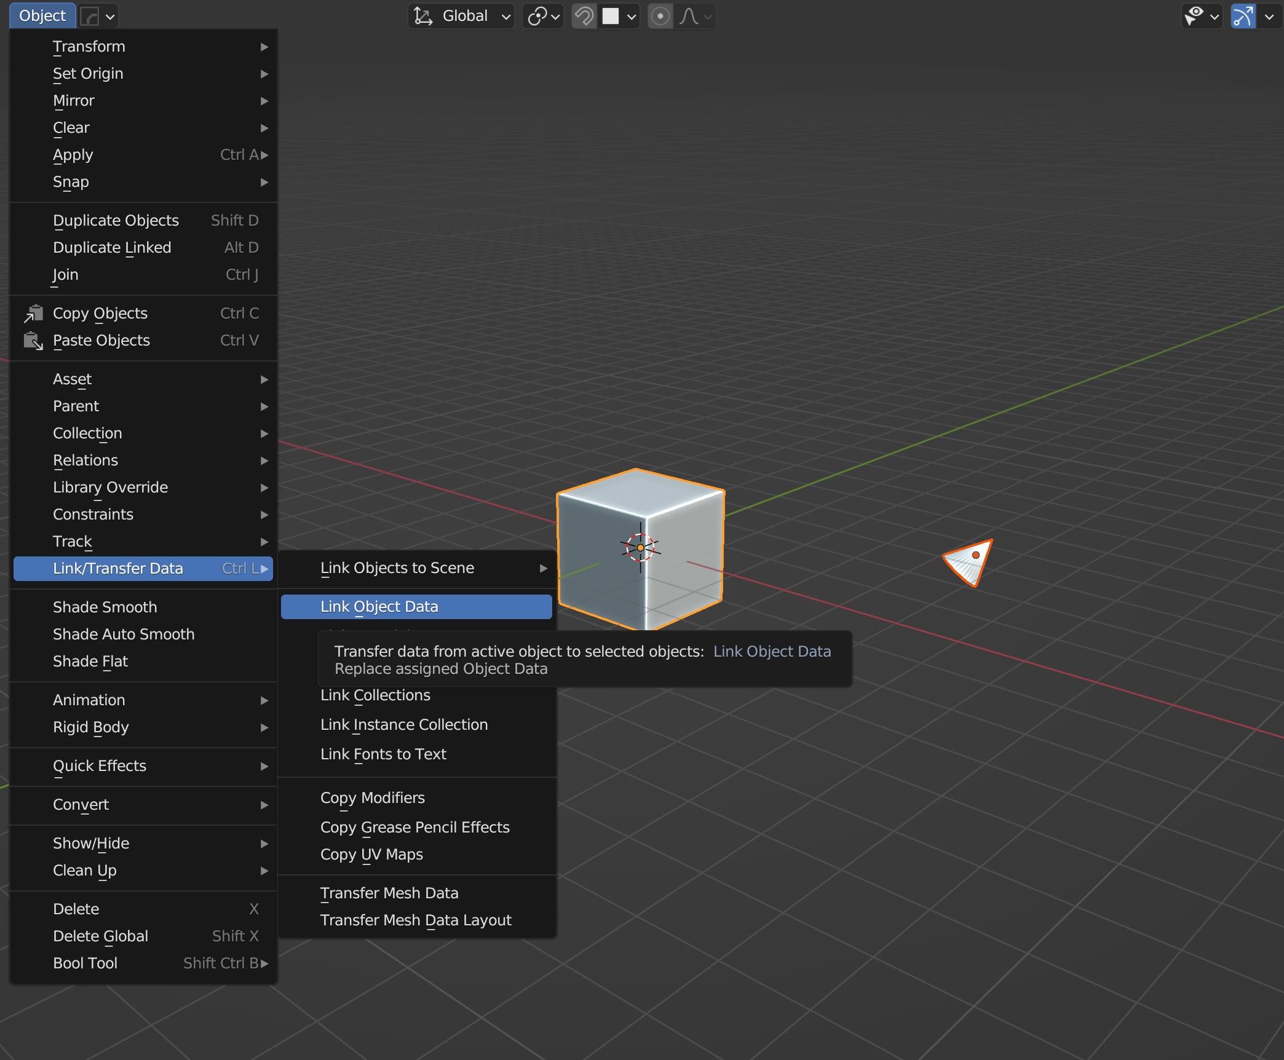
Task: Expand Transform submenu
Action: pyautogui.click(x=143, y=47)
